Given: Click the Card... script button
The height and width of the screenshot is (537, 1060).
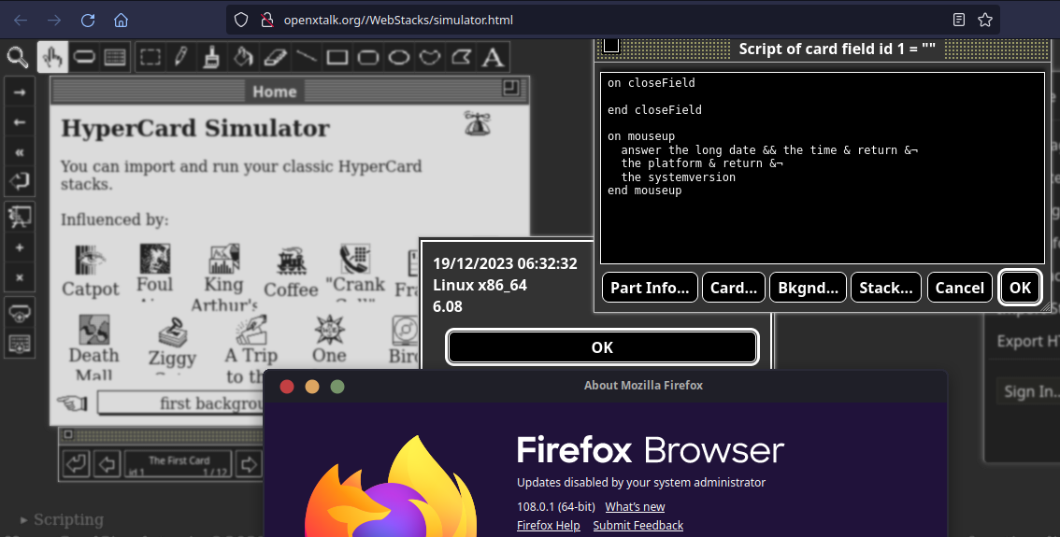Looking at the screenshot, I should (734, 288).
